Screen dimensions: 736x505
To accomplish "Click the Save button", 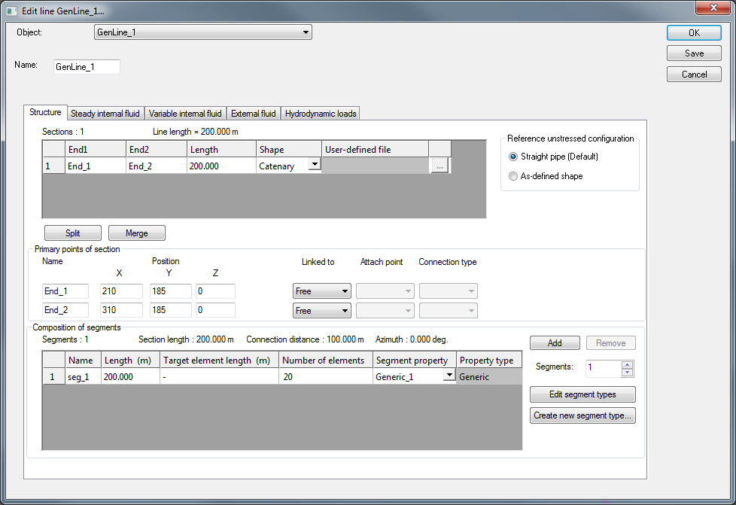I will 694,53.
